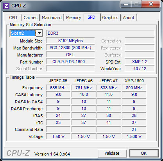
Task: Click the XMP 1.2 SPD Ext. field
Action: point(140,62)
